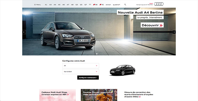
Task: Click the filled active carousel dot
Action: click(97, 54)
